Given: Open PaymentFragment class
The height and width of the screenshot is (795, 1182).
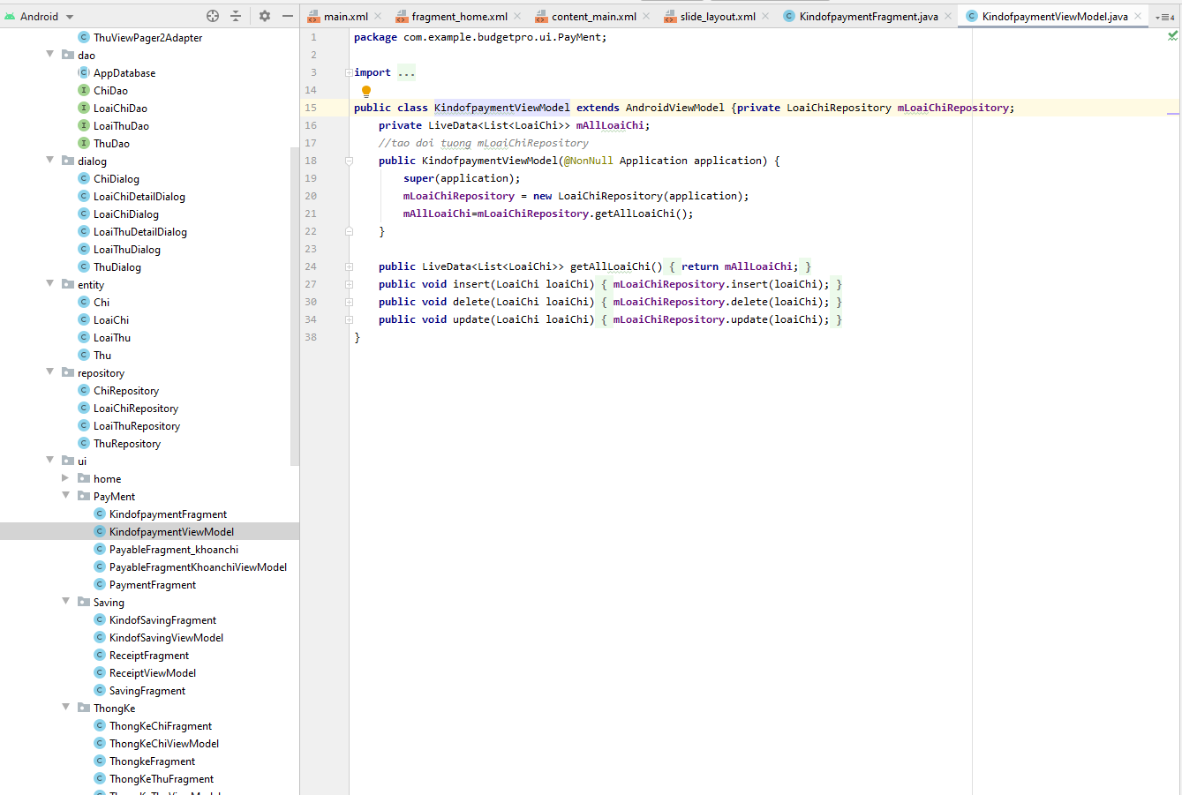Looking at the screenshot, I should (153, 585).
